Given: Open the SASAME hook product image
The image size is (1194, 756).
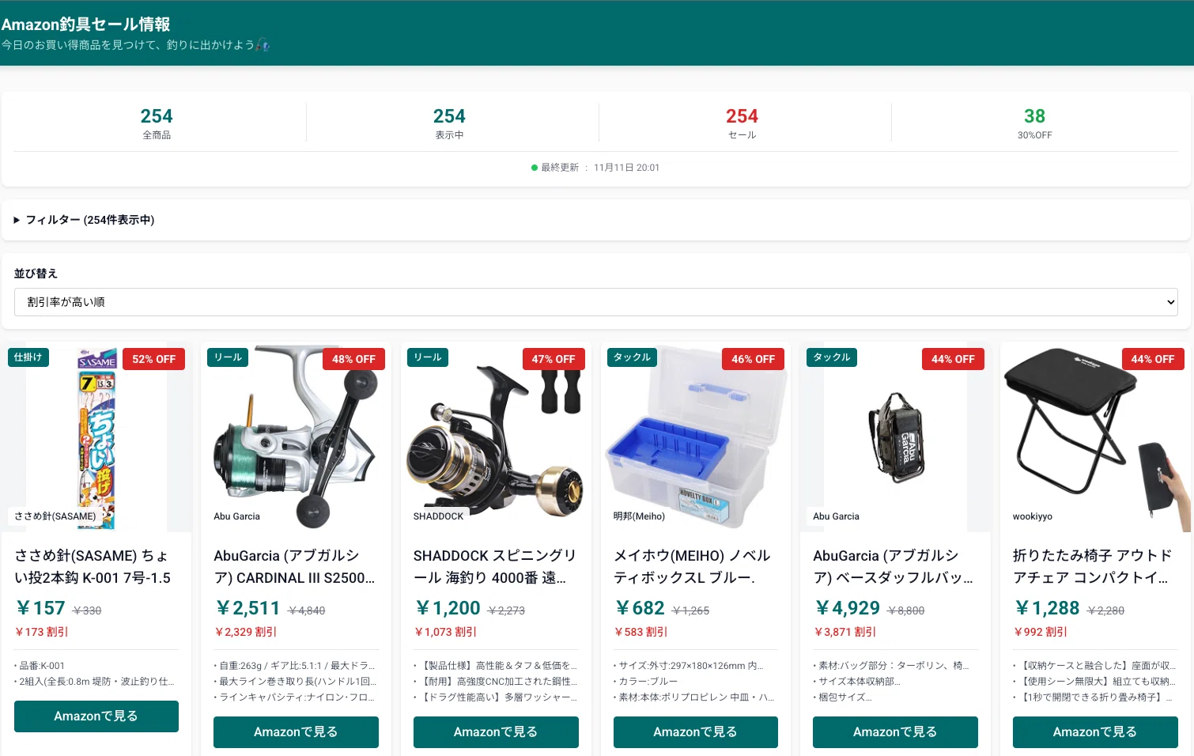Looking at the screenshot, I should [96, 437].
